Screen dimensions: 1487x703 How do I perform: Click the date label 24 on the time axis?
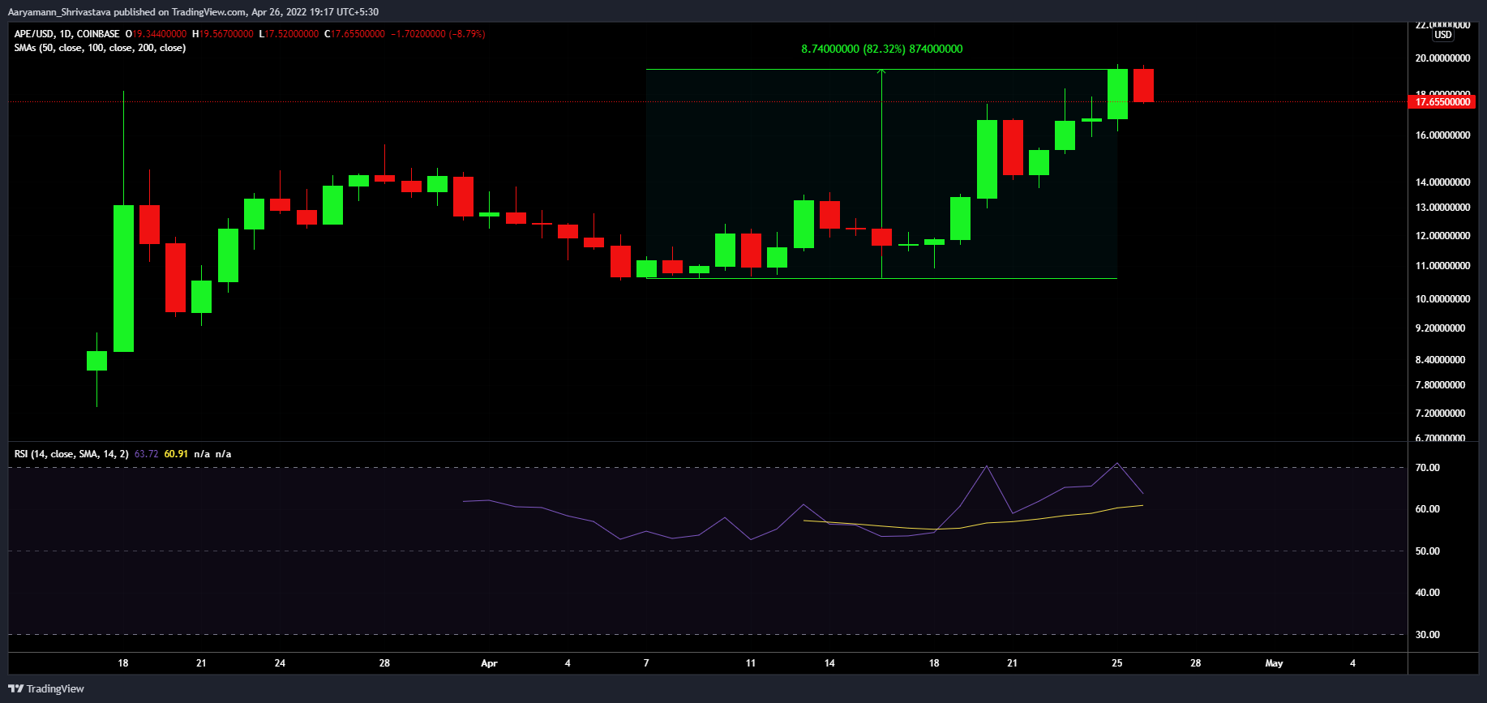(280, 663)
